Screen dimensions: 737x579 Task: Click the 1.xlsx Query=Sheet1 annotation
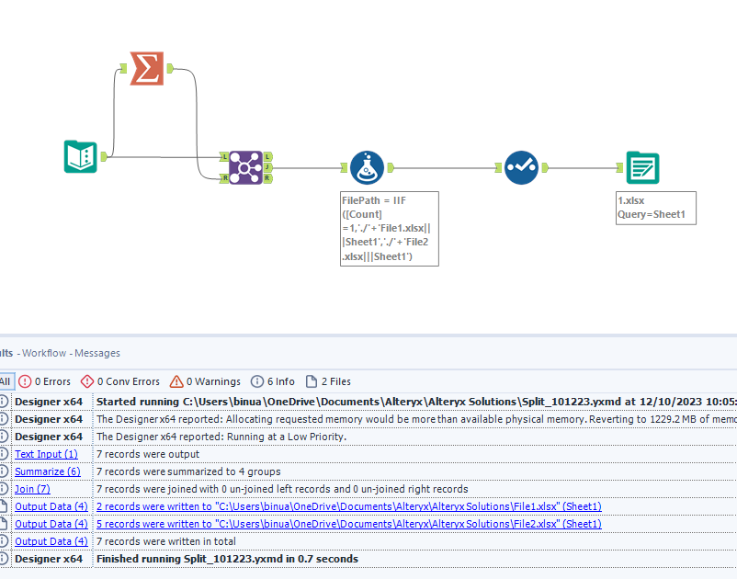(655, 208)
